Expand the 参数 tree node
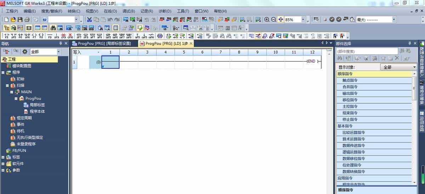The height and width of the screenshot is (194, 425). coord(3,170)
